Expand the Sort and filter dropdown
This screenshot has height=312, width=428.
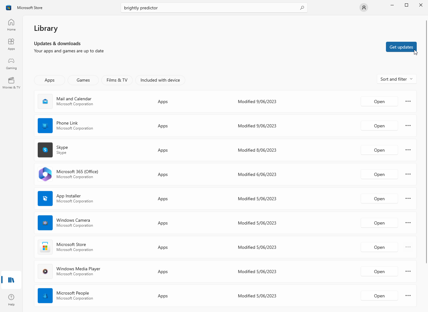(x=397, y=79)
